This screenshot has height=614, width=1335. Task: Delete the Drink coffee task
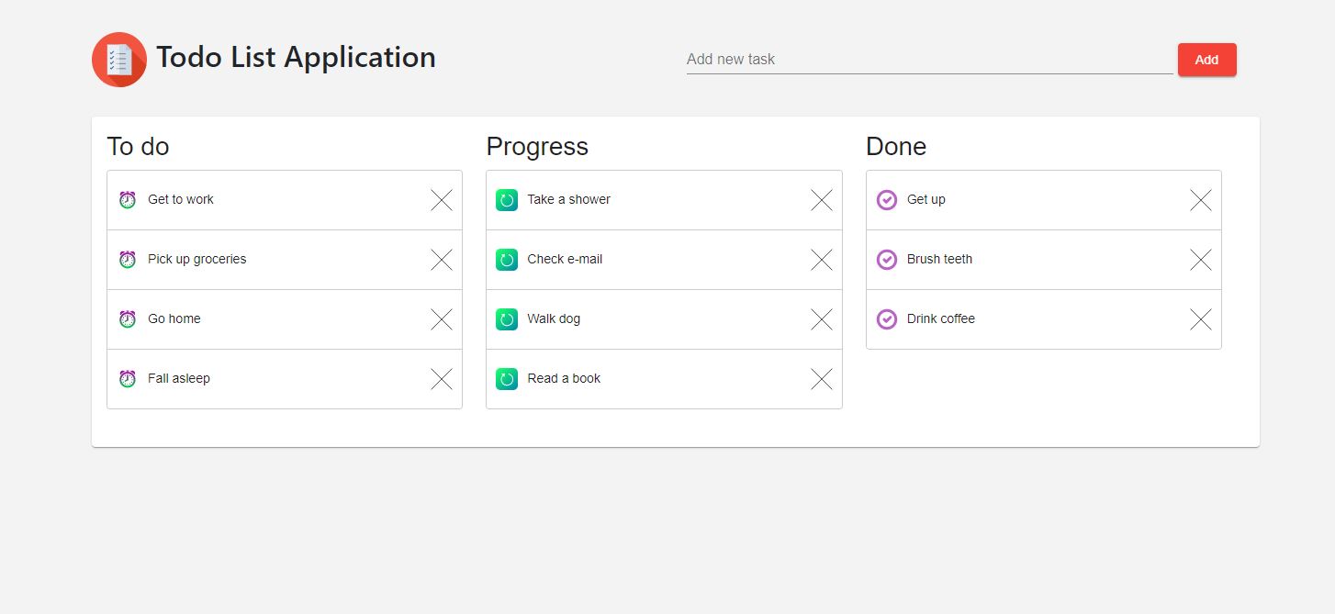coord(1201,319)
